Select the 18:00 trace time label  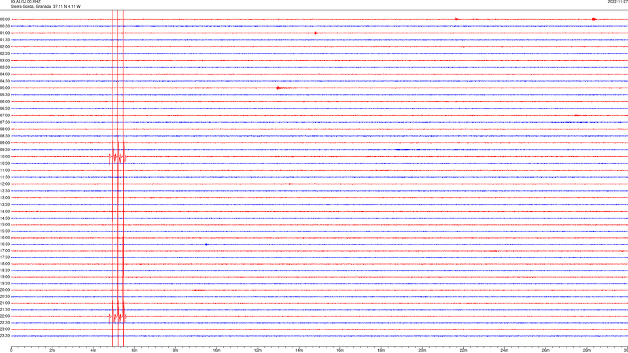(x=5, y=263)
